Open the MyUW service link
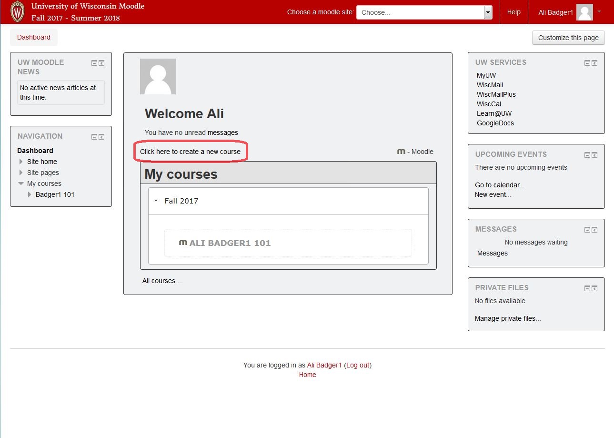Viewport: 614px width, 438px height. [486, 75]
